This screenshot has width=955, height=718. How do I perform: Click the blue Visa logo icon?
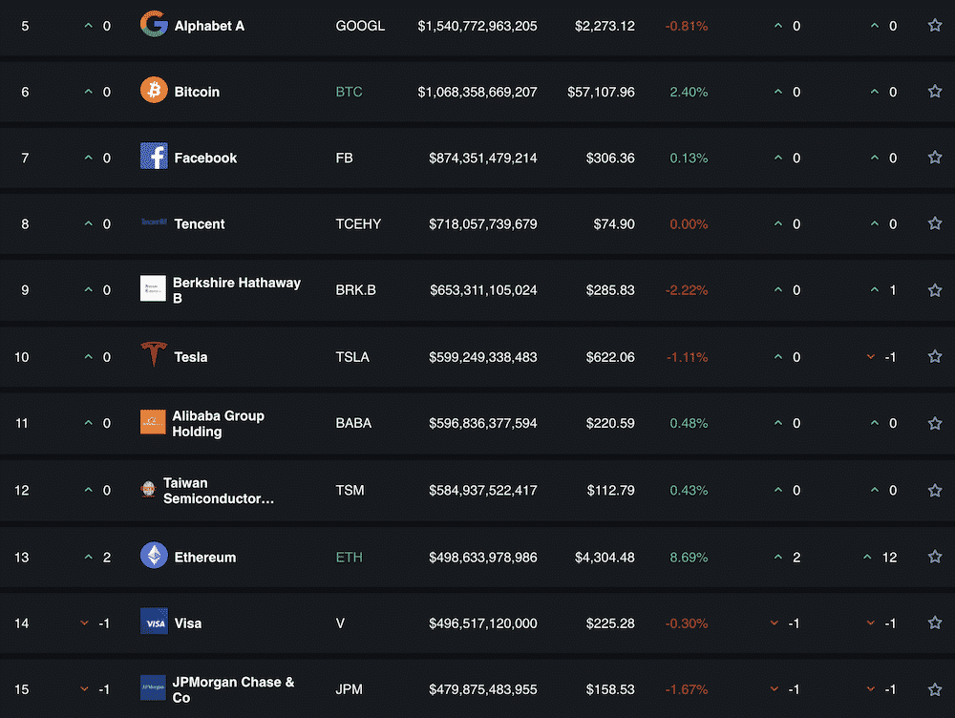(x=153, y=623)
